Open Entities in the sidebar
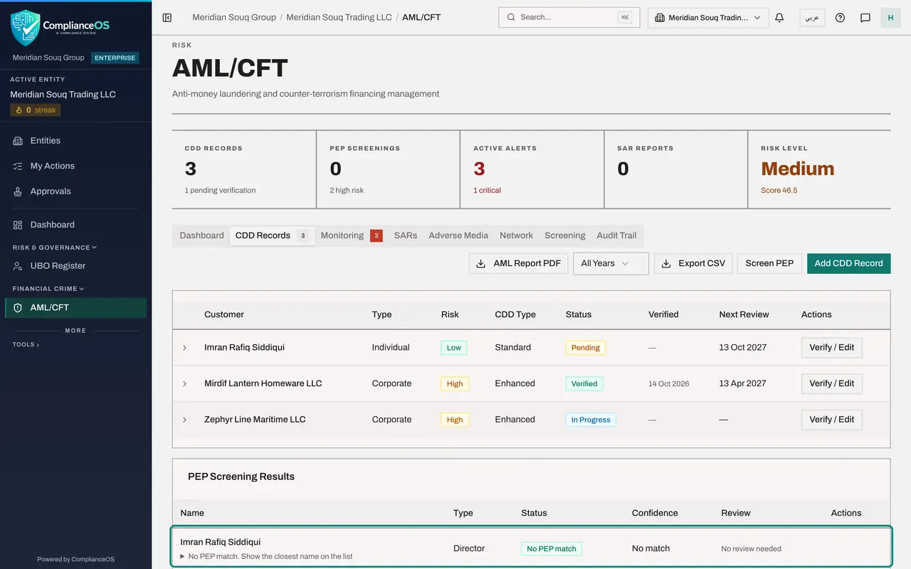 75,141
